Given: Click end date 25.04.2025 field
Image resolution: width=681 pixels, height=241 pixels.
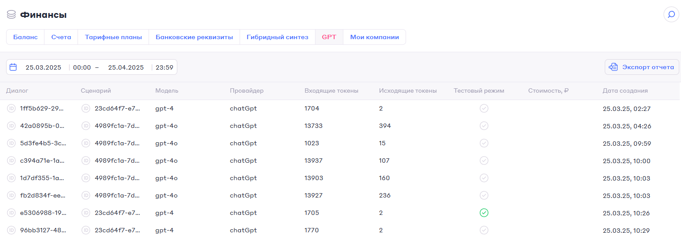Looking at the screenshot, I should pyautogui.click(x=126, y=67).
